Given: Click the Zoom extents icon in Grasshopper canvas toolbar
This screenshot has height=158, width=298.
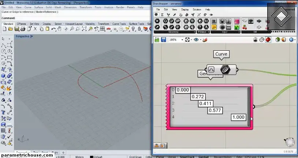Looking at the screenshot, I should pos(188,39).
